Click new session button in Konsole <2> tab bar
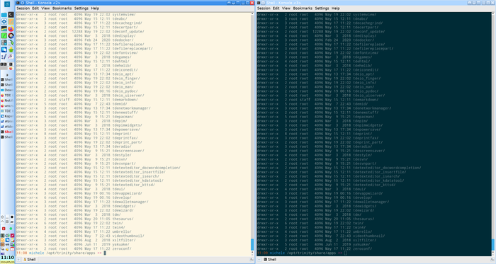Viewport: 496px width, 264px height. point(18,259)
